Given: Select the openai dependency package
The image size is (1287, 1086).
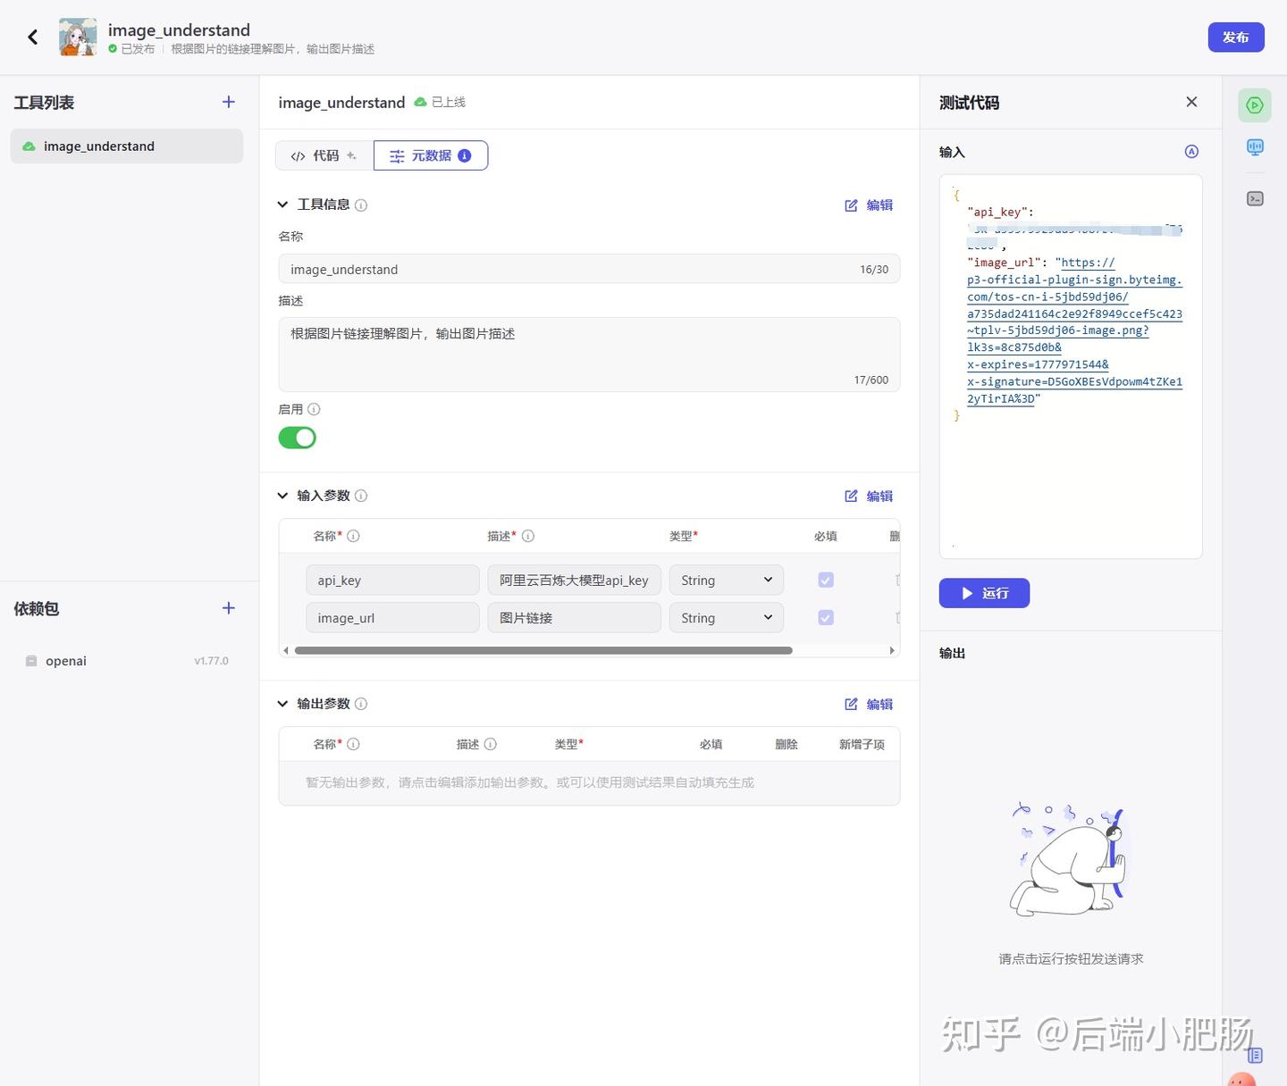Looking at the screenshot, I should pos(127,661).
